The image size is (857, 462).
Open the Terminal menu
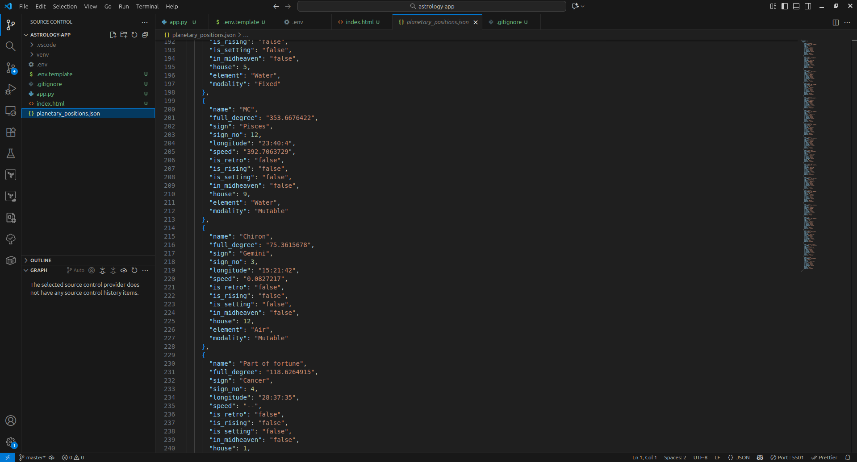click(x=147, y=6)
